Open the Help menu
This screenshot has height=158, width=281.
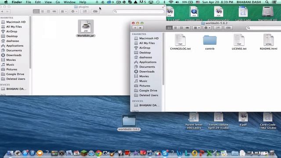(x=83, y=2)
